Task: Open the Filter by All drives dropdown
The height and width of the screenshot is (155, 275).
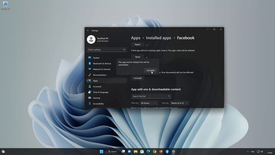Action: [149, 103]
